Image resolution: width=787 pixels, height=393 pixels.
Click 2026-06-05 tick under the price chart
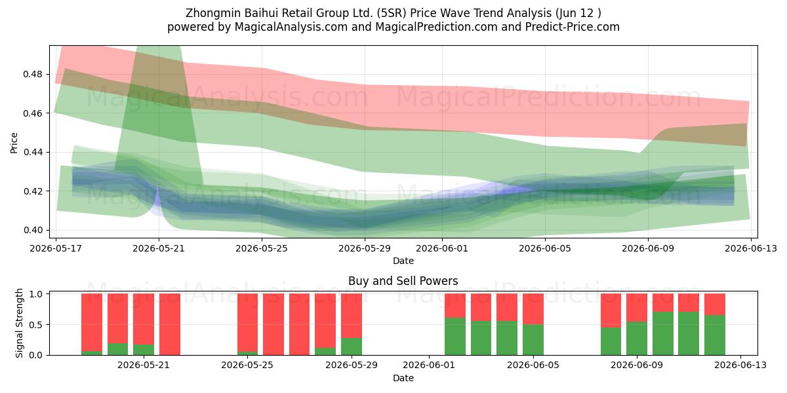(545, 248)
